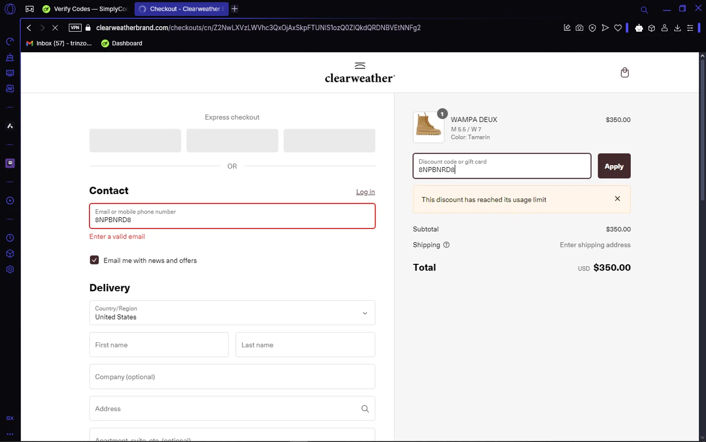This screenshot has height=442, width=706.
Task: Open the robot AI assistant icon
Action: (x=639, y=28)
